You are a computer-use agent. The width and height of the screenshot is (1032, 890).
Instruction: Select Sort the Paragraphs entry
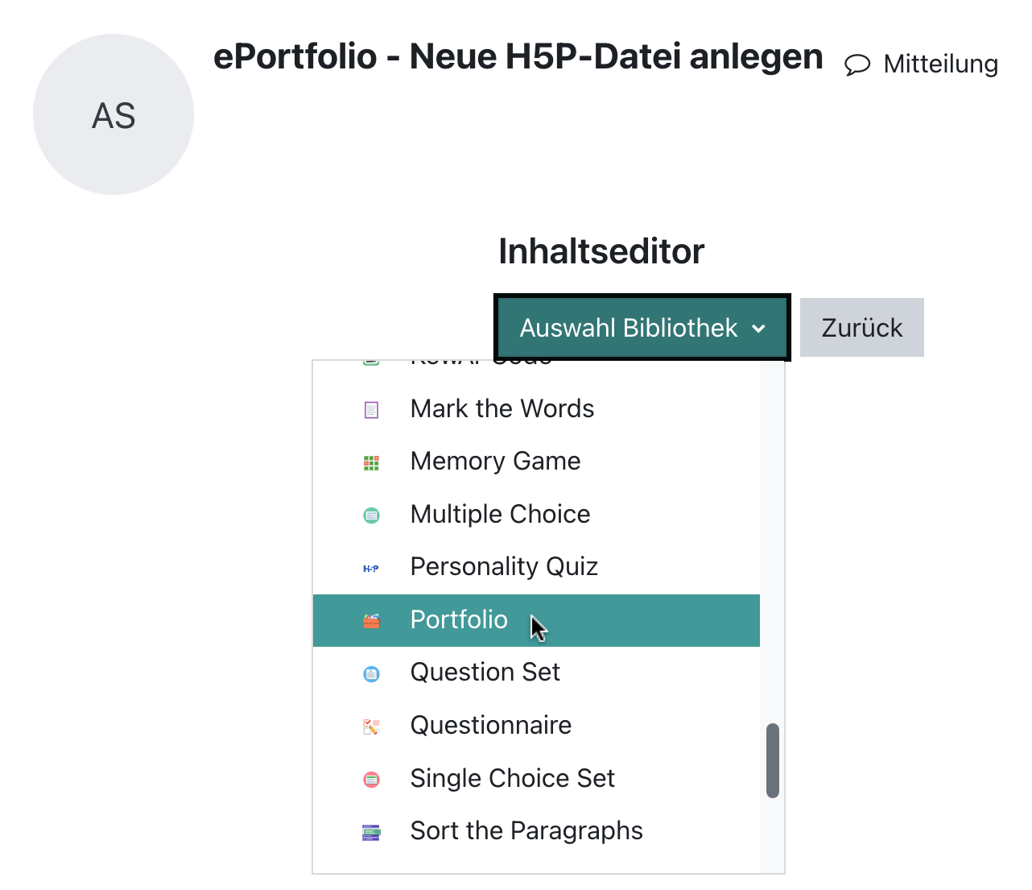pyautogui.click(x=536, y=830)
